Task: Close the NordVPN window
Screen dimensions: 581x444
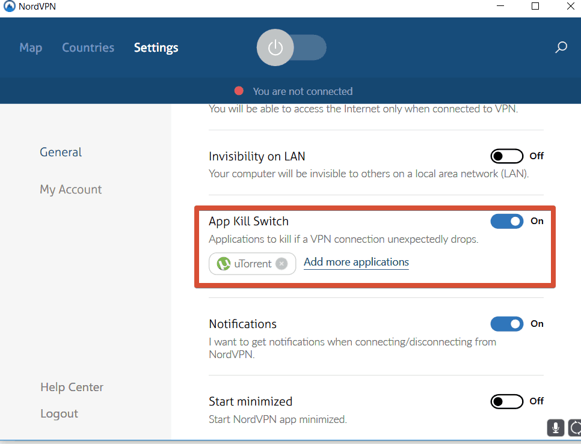Action: pos(571,6)
